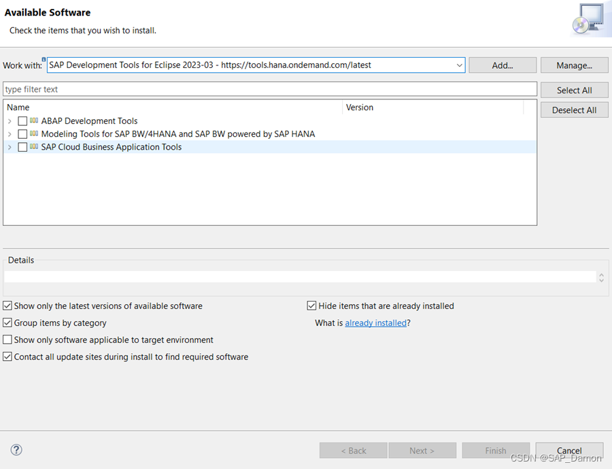Click the SAP Cloud Business Application Tools category icon
The height and width of the screenshot is (469, 612).
coord(34,146)
